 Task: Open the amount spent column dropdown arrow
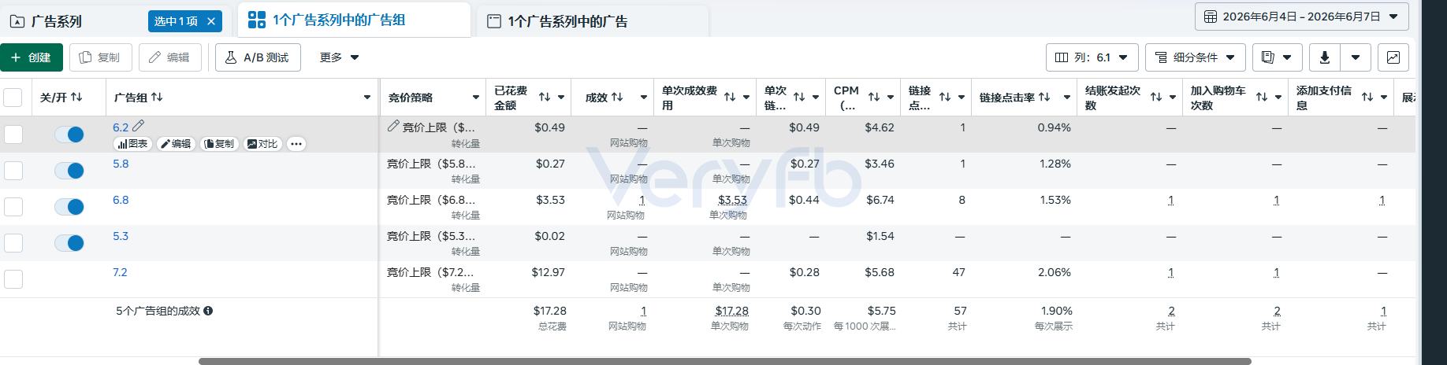(x=561, y=98)
